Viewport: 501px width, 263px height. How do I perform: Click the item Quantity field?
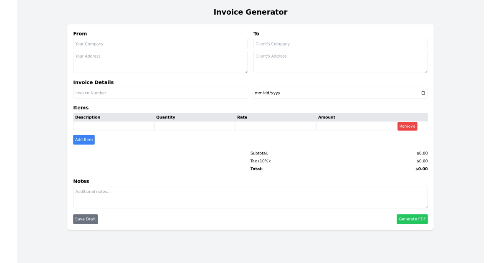pos(194,126)
